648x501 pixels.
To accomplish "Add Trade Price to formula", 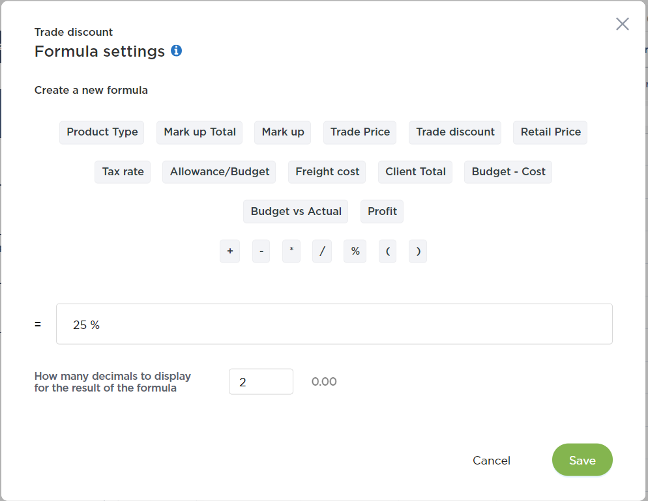I will (x=360, y=132).
